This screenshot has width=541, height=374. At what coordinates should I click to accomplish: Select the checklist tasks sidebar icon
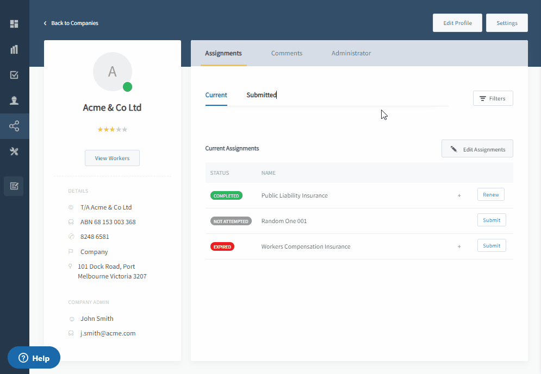(14, 75)
